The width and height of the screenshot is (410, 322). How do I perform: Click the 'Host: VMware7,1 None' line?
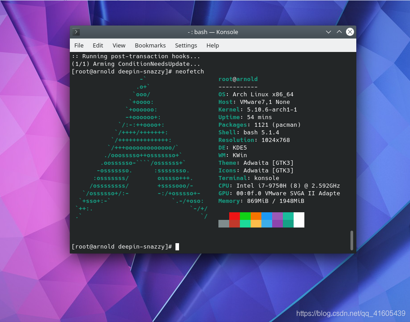tap(254, 102)
